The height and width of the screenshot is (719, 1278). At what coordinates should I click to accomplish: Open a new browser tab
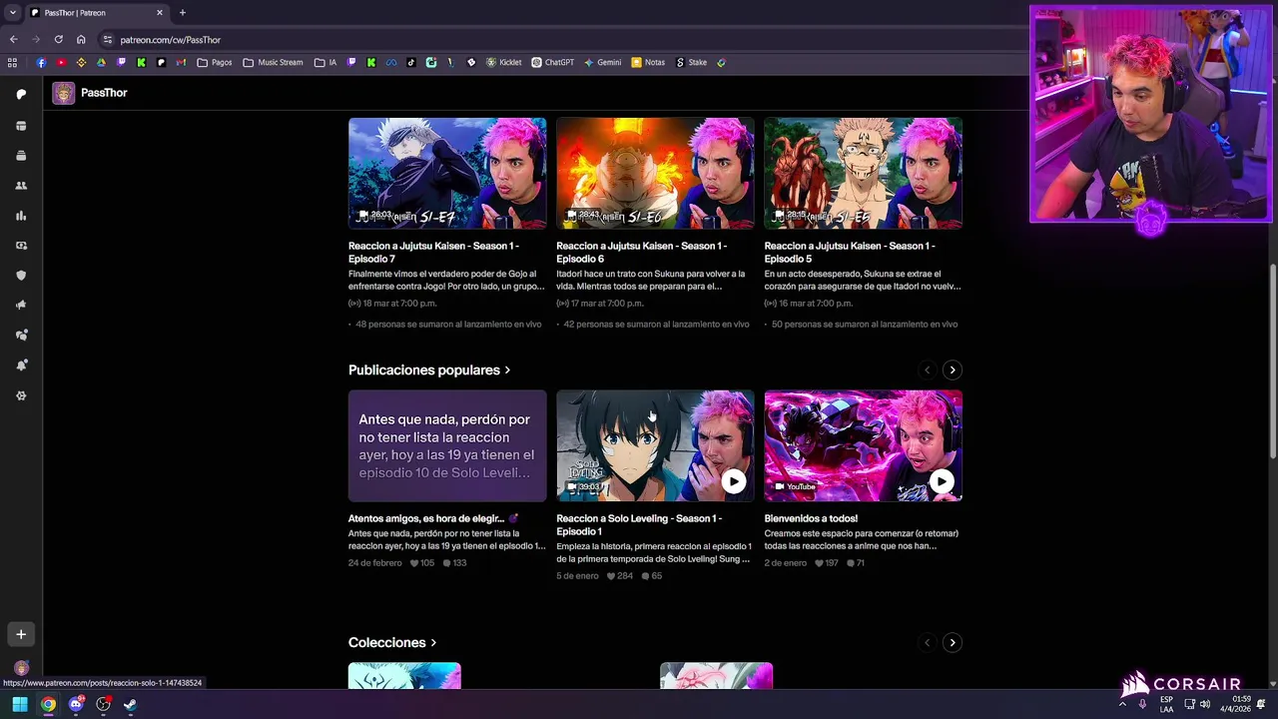coord(182,13)
